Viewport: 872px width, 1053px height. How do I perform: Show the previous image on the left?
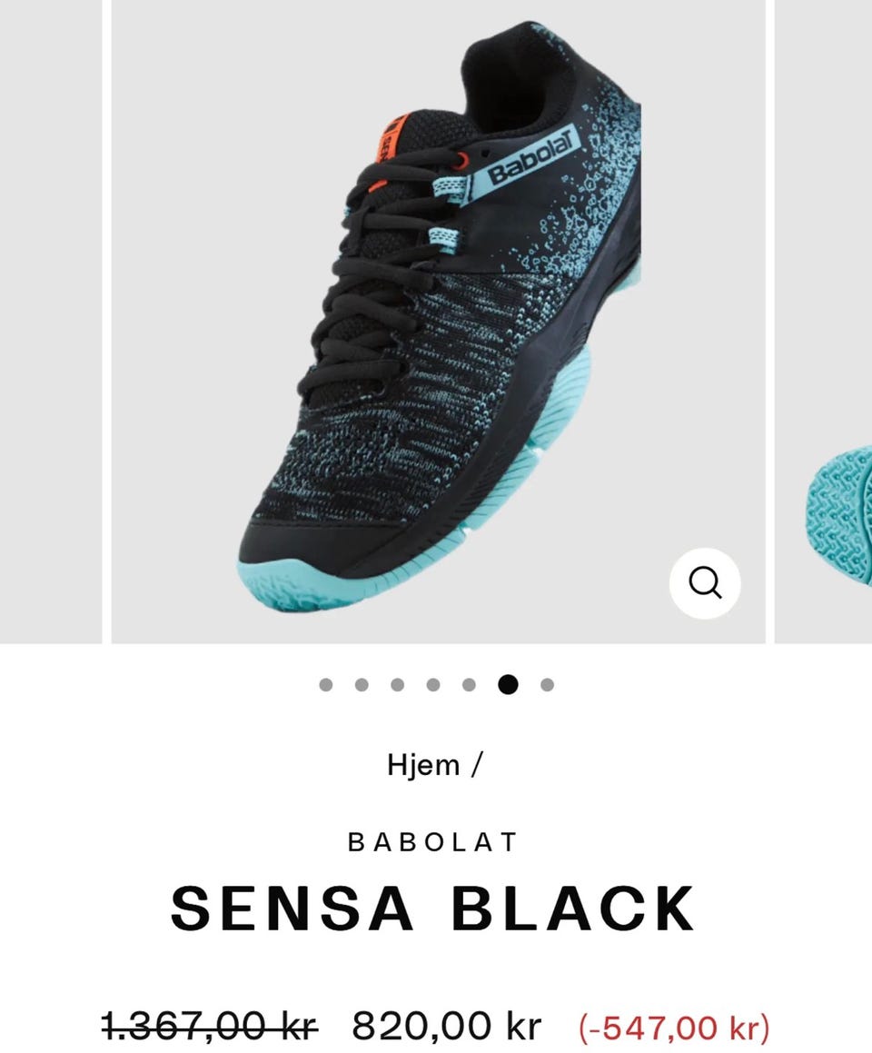coord(50,321)
